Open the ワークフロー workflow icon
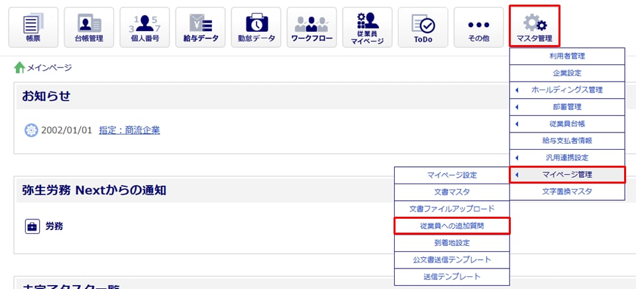 click(311, 27)
